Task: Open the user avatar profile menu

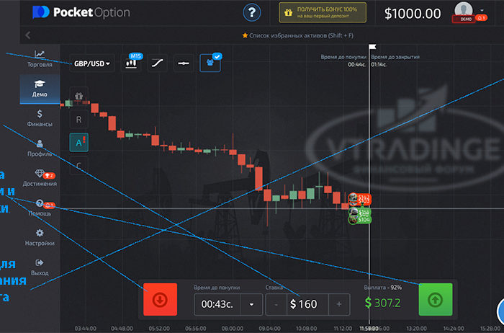Action: pos(463,9)
